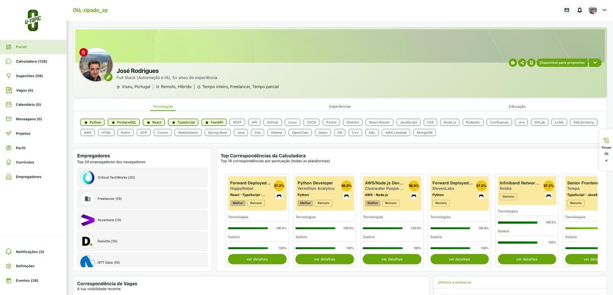Viewport: 613px width, 295px height.
Task: Open the Fórum side panel icon
Action: click(x=606, y=140)
